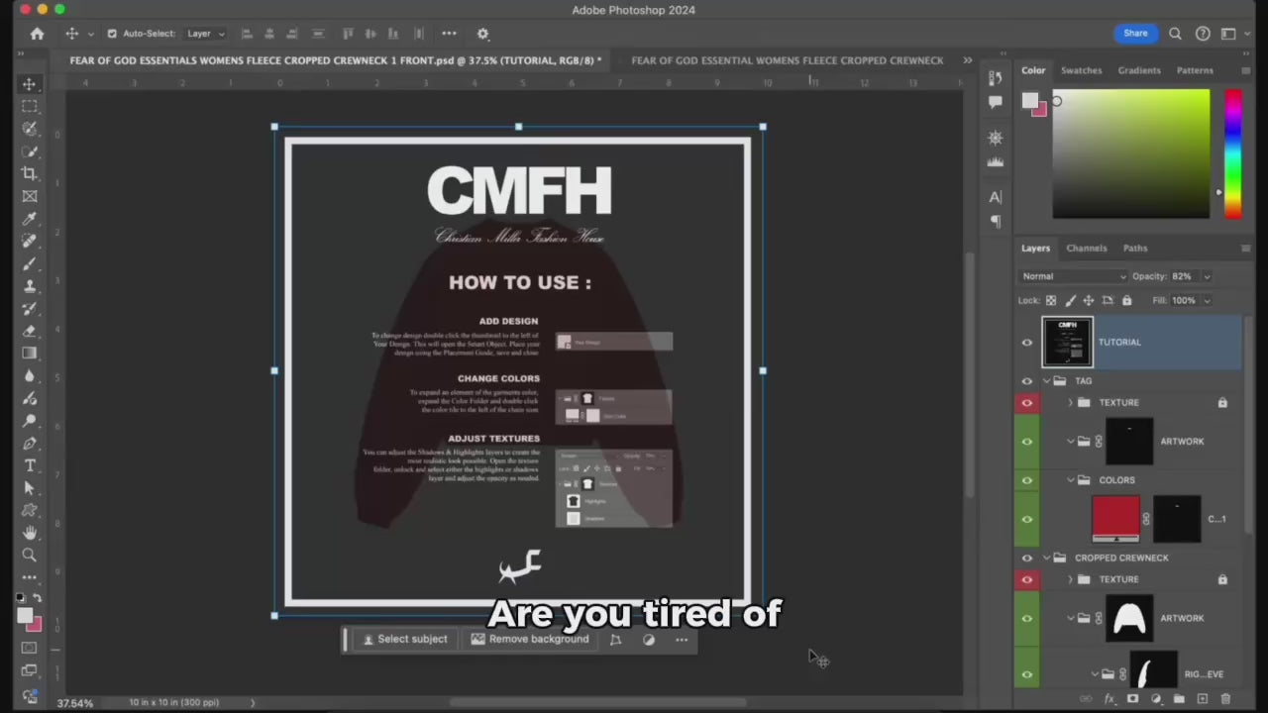Toggle lock all padlock icon
This screenshot has height=713, width=1268.
click(x=1126, y=300)
